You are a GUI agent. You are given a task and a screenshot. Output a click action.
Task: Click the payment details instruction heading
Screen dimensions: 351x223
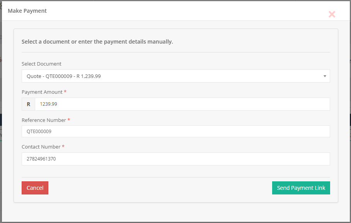[x=97, y=42]
